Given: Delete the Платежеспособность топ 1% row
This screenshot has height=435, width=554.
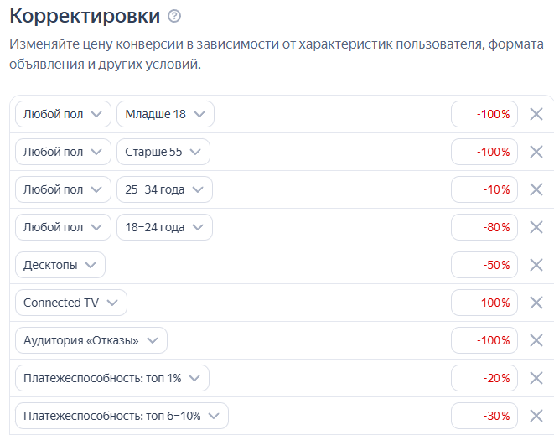Looking at the screenshot, I should click(x=536, y=378).
